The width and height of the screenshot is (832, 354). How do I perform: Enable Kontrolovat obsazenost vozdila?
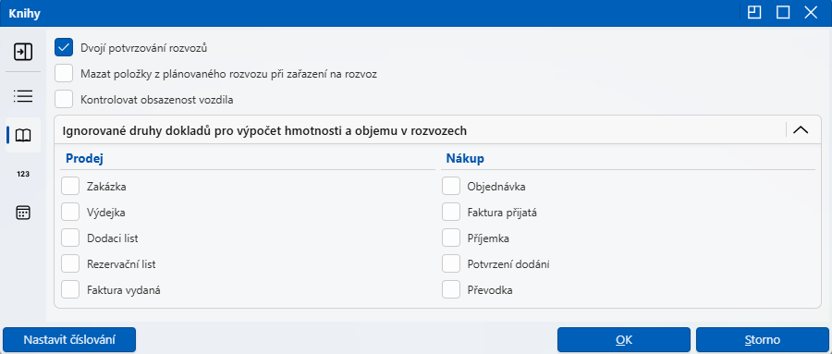click(x=64, y=99)
